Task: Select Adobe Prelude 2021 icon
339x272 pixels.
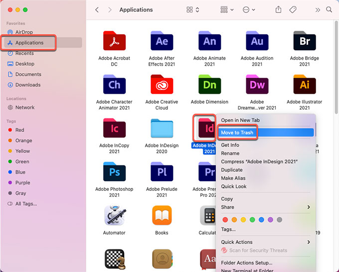Action: (x=162, y=172)
